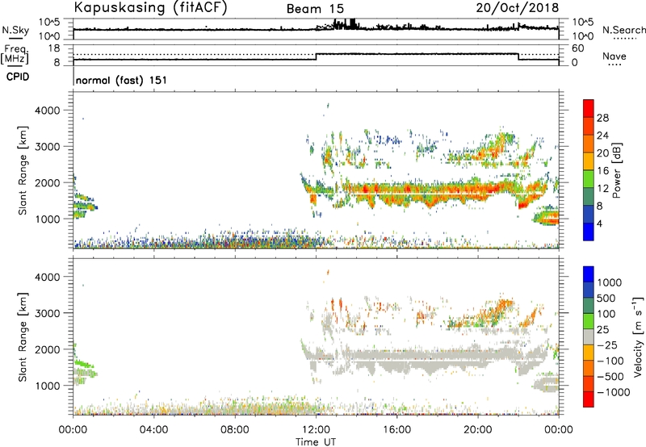This screenshot has height=447, width=646.
Task: Click the rightmost '00:00' time tick label
Action: (x=559, y=430)
